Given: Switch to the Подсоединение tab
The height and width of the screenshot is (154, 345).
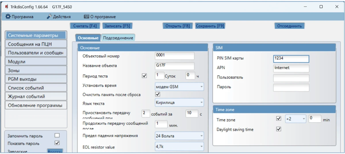Looking at the screenshot, I should pyautogui.click(x=118, y=38).
